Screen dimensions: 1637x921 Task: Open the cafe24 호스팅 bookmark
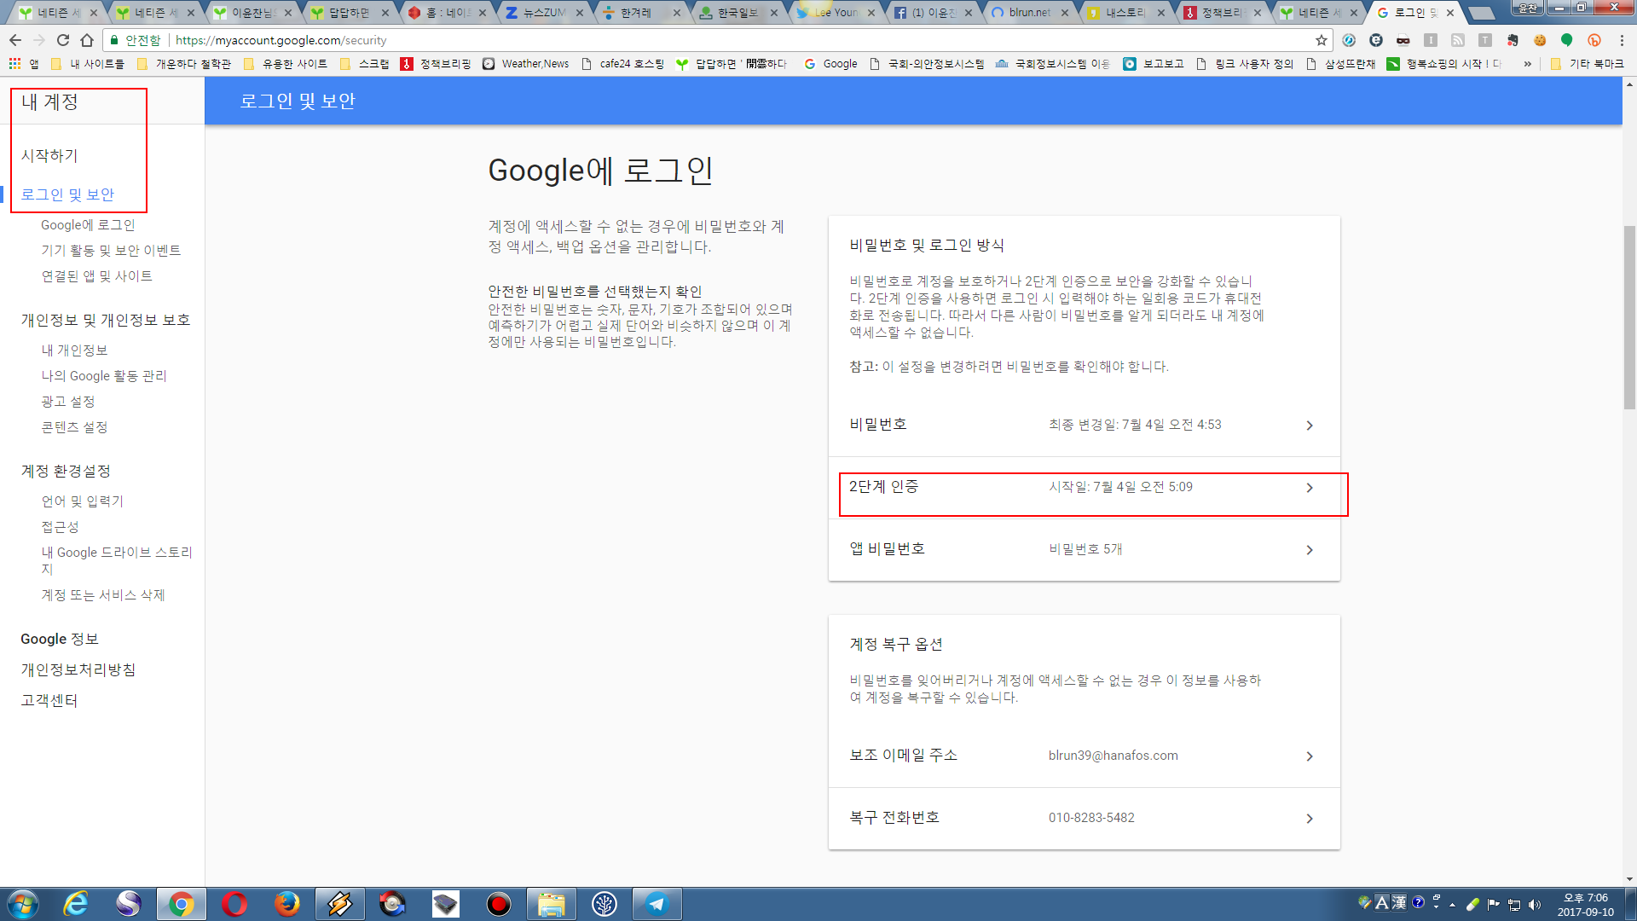(x=622, y=64)
